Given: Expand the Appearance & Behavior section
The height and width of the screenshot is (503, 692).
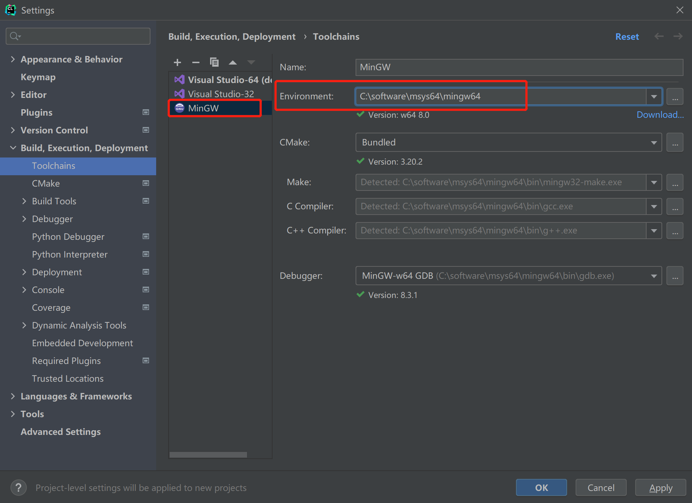Looking at the screenshot, I should (13, 59).
